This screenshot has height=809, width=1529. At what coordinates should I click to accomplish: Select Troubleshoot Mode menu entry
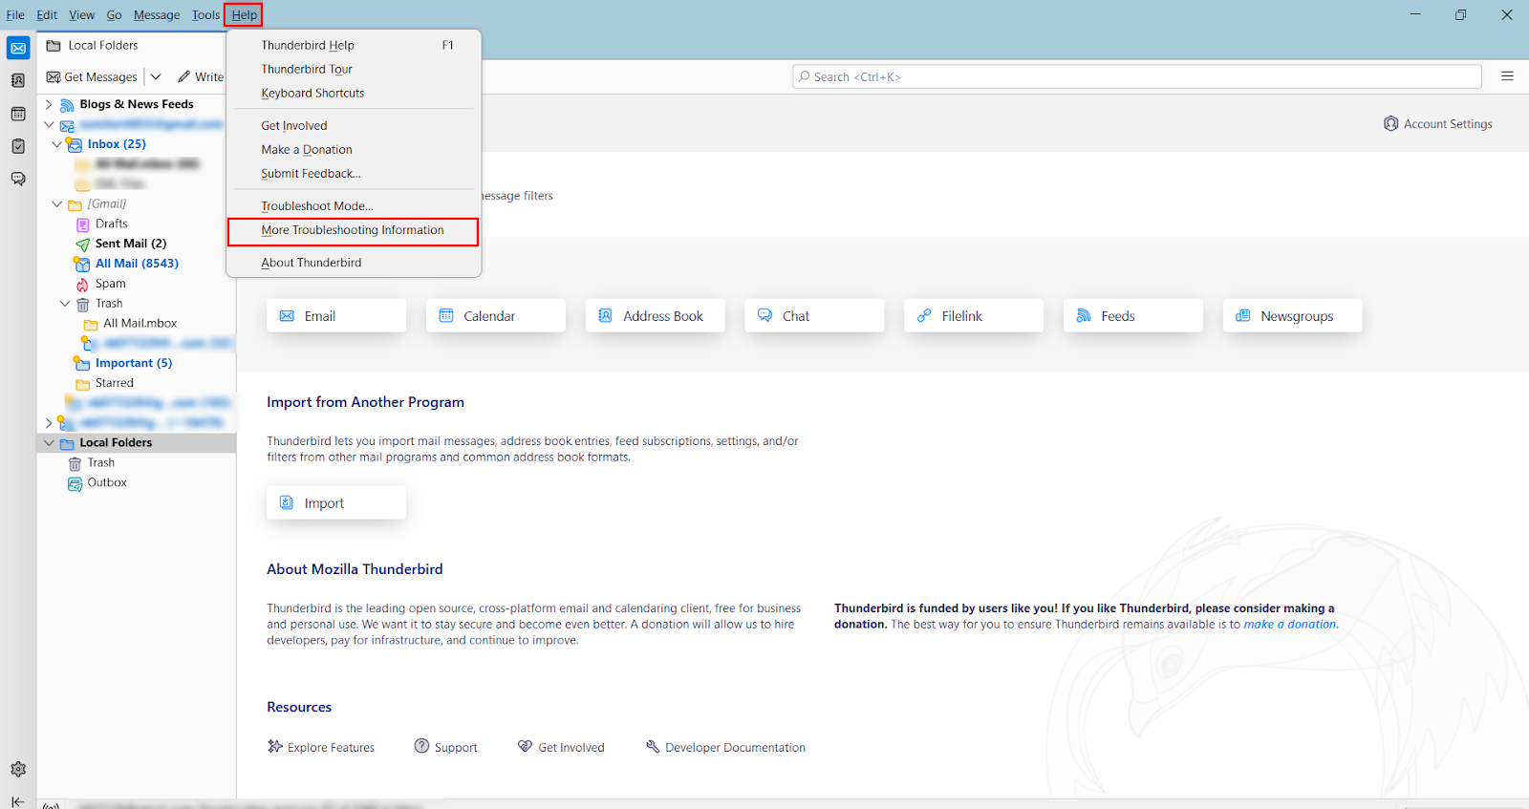(x=353, y=206)
